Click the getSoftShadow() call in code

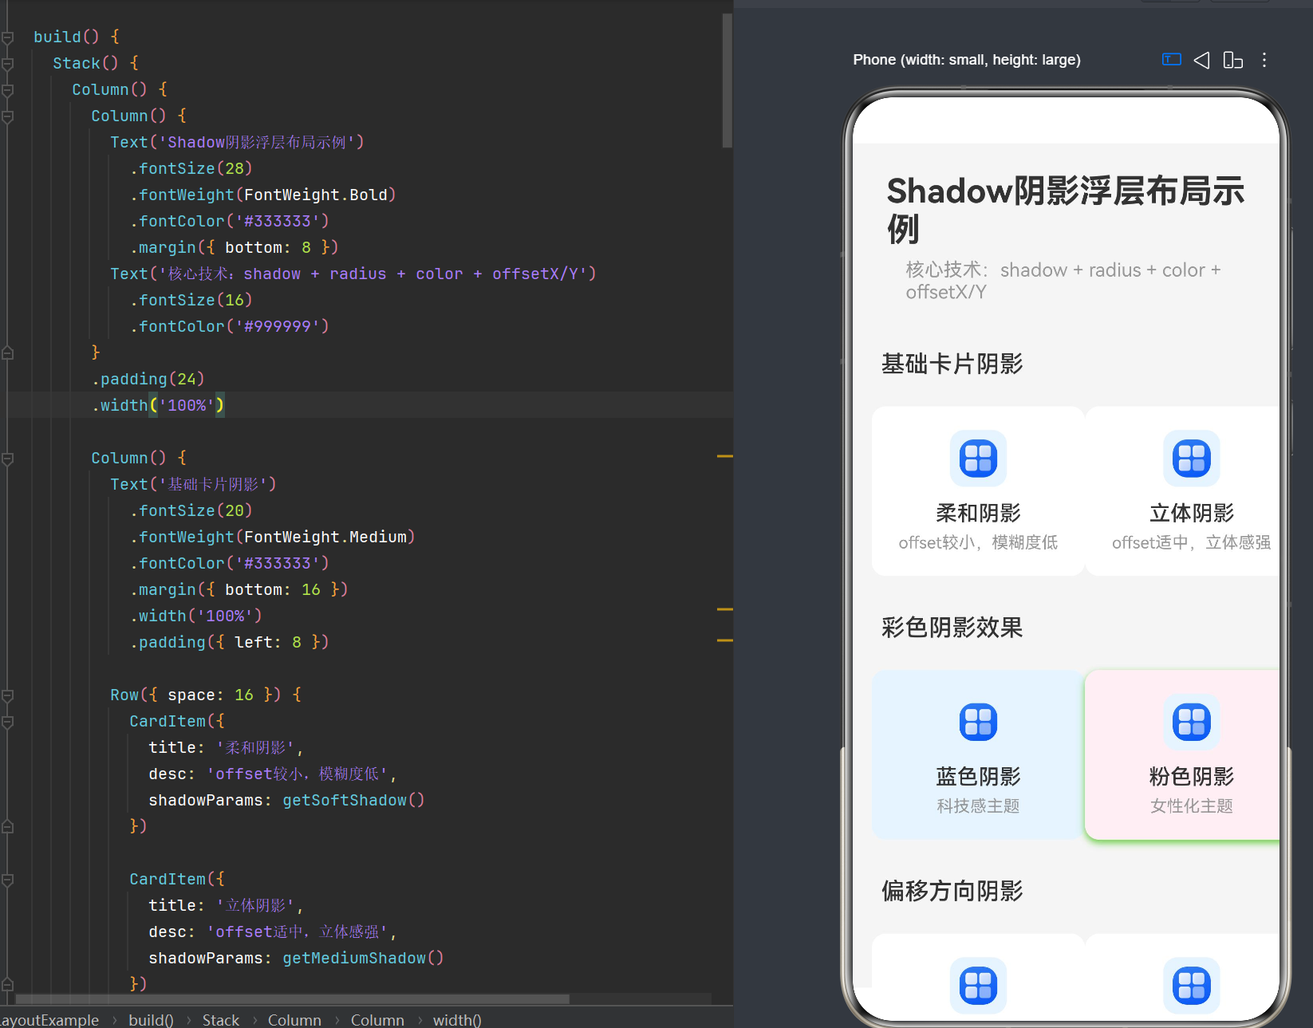353,800
